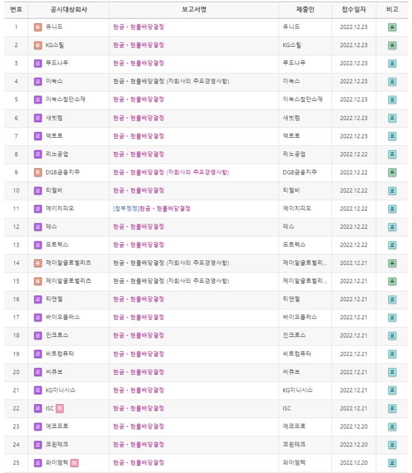
Task: Click the 유 market badge beside DGB금융지주 company name
Action: pos(38,172)
